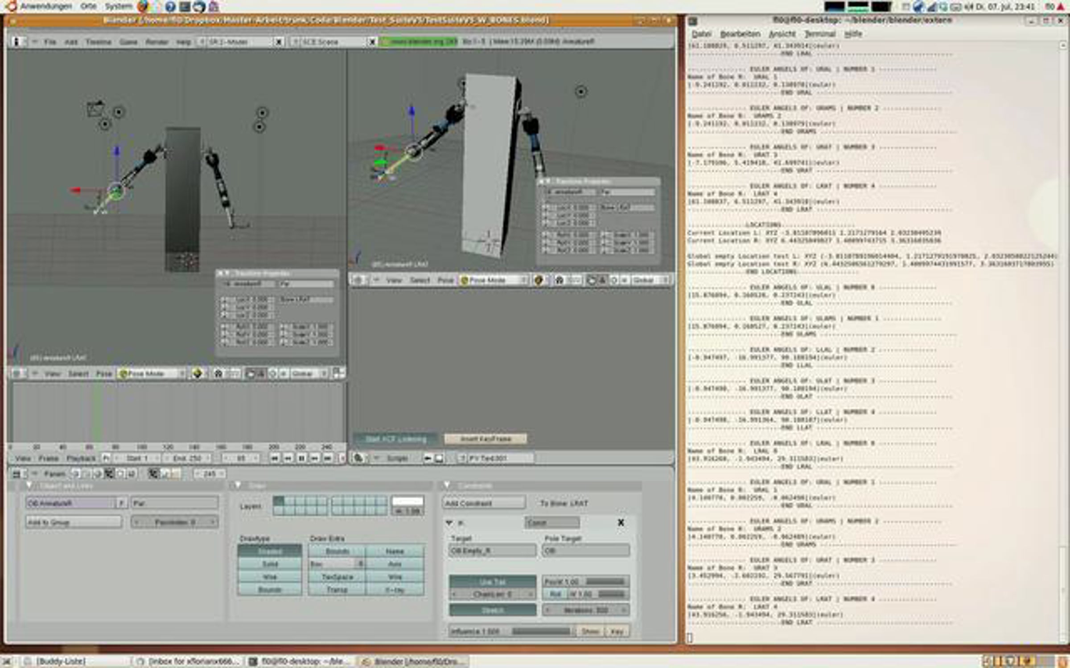Launch Firefox from the top panel
This screenshot has width=1070, height=668.
[143, 6]
